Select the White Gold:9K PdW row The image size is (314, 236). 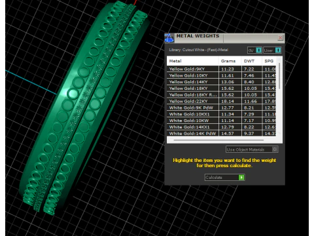tap(221, 108)
